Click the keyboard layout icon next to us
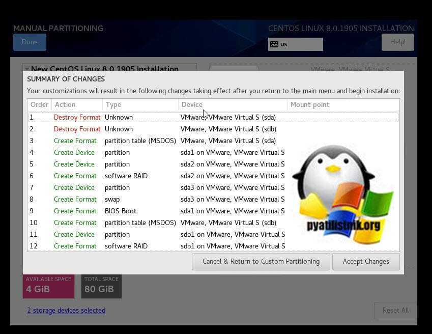 274,44
